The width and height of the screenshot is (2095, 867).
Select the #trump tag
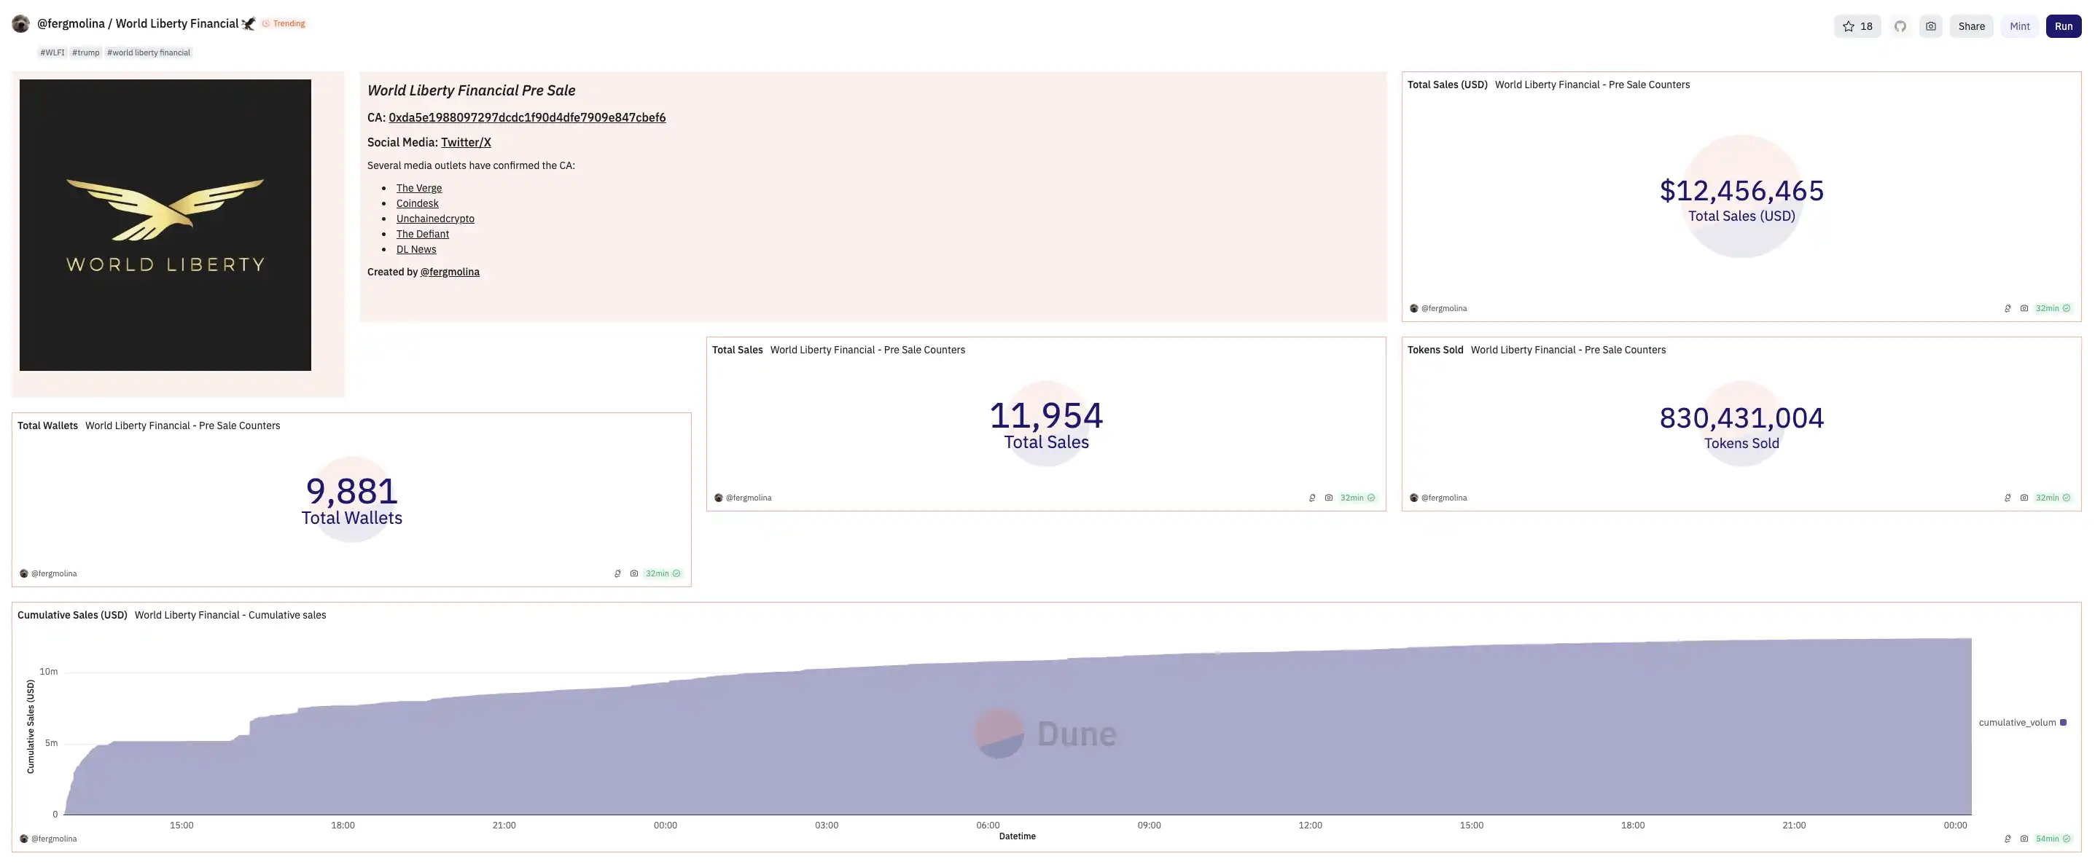pos(85,52)
